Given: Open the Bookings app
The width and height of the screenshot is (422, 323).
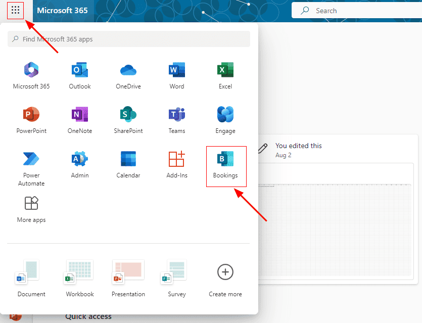Looking at the screenshot, I should pyautogui.click(x=225, y=165).
